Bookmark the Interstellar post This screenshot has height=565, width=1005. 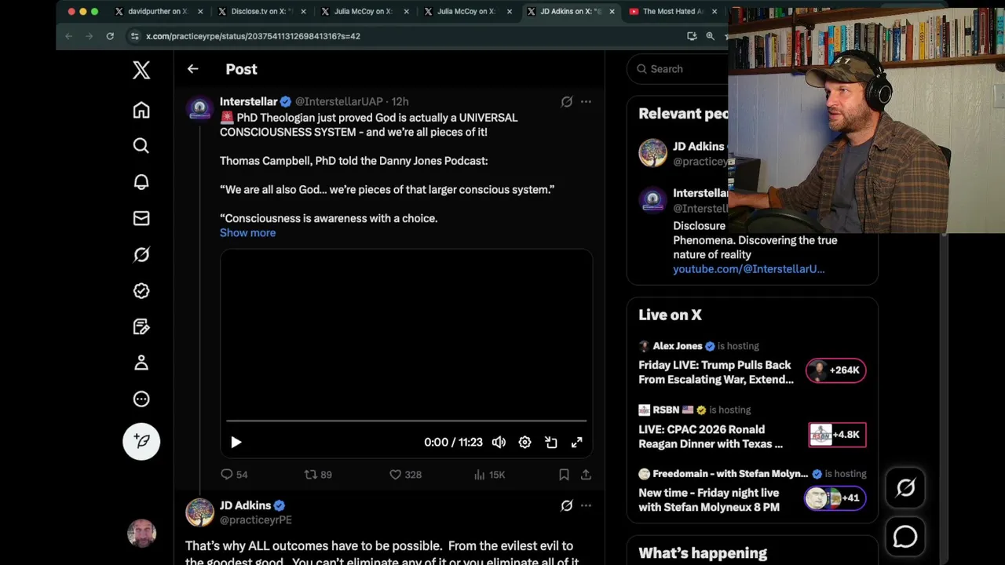click(x=564, y=475)
